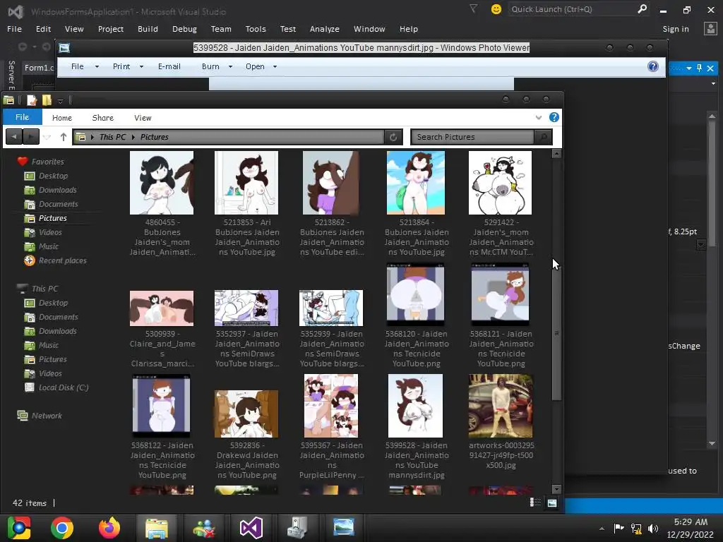Viewport: 723px width, 542px height.
Task: Click Properties icon in Explorer quick access toolbar
Action: [32, 100]
